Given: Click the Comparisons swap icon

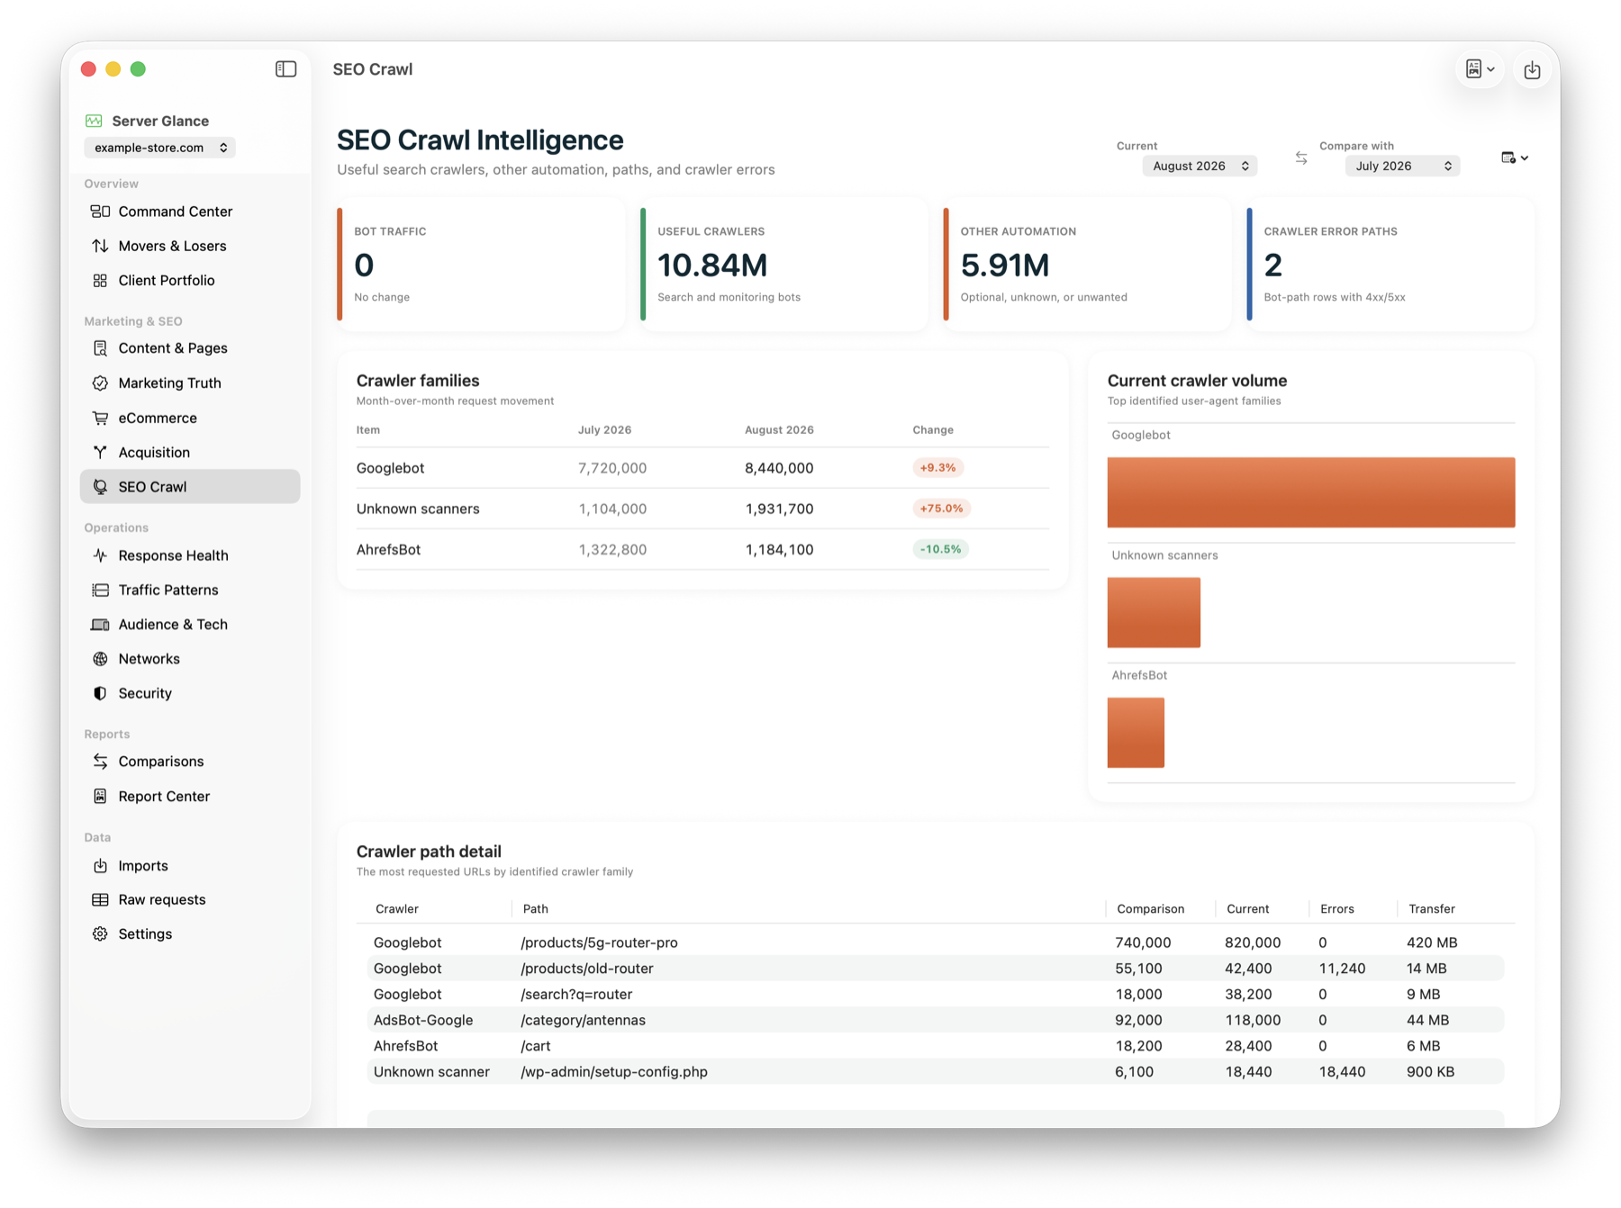Looking at the screenshot, I should pos(100,762).
